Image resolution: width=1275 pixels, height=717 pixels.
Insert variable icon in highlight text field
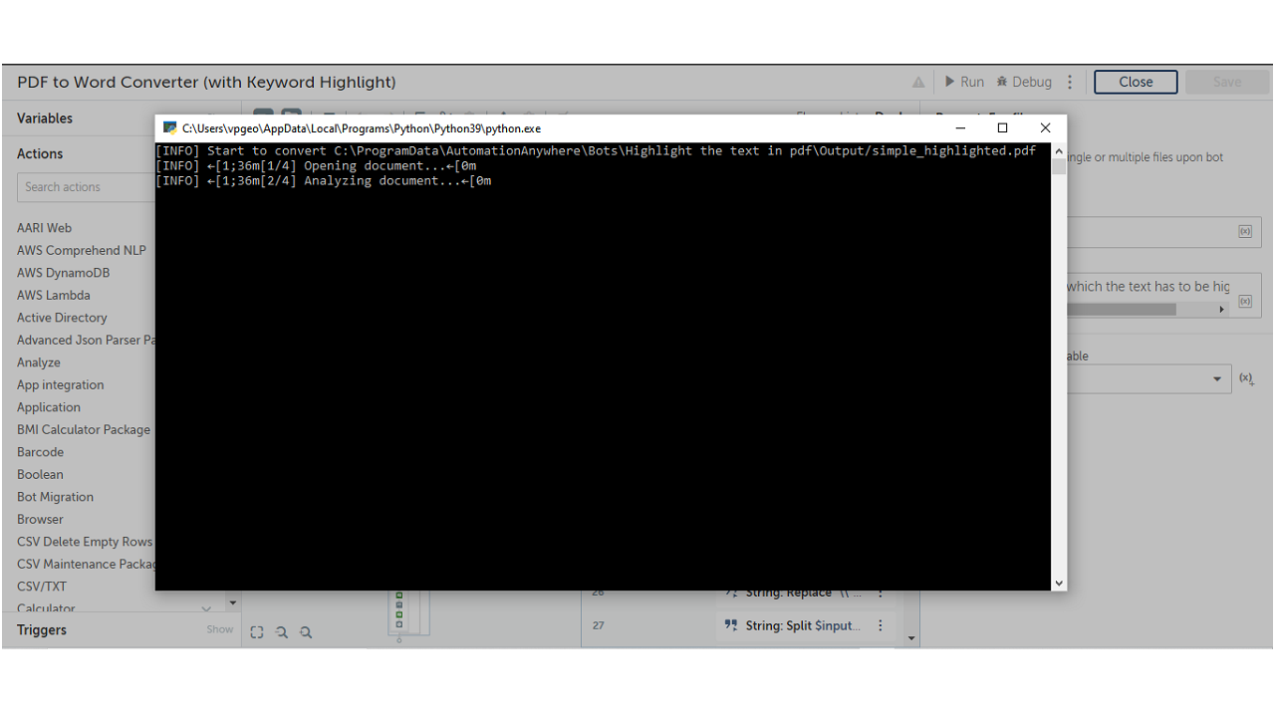1245,301
